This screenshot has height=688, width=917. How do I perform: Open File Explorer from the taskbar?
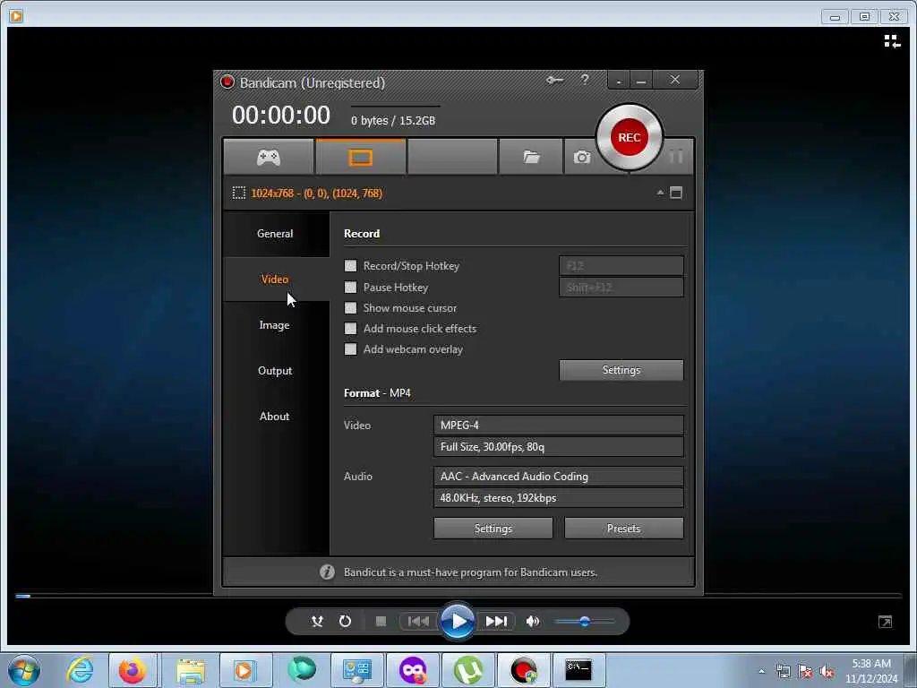191,670
